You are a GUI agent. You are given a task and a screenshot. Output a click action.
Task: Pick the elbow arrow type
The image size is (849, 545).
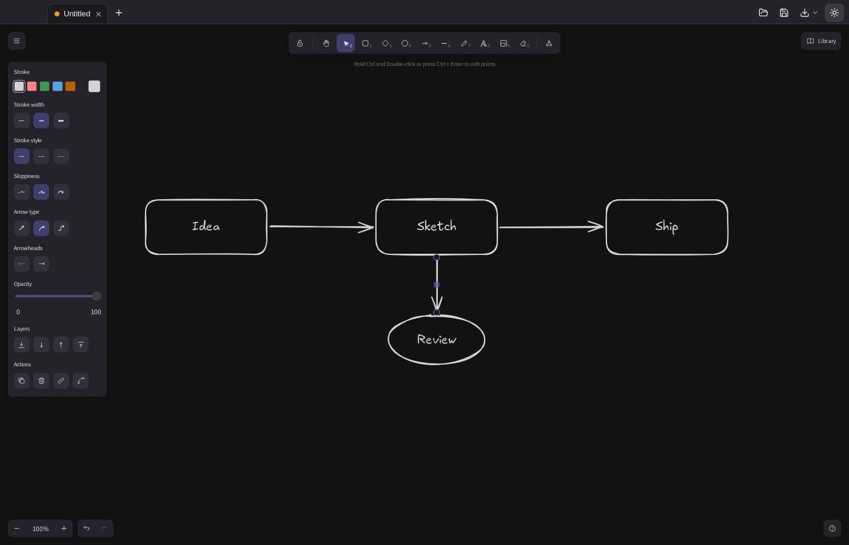pos(61,228)
